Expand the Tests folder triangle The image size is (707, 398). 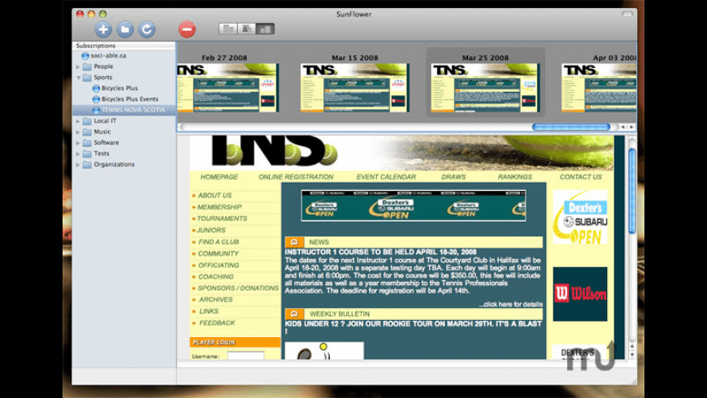pyautogui.click(x=78, y=154)
